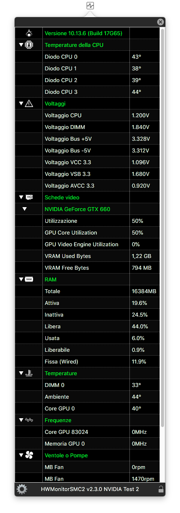This screenshot has width=180, height=513.
Task: Select the Libera memory row
Action: (88, 326)
